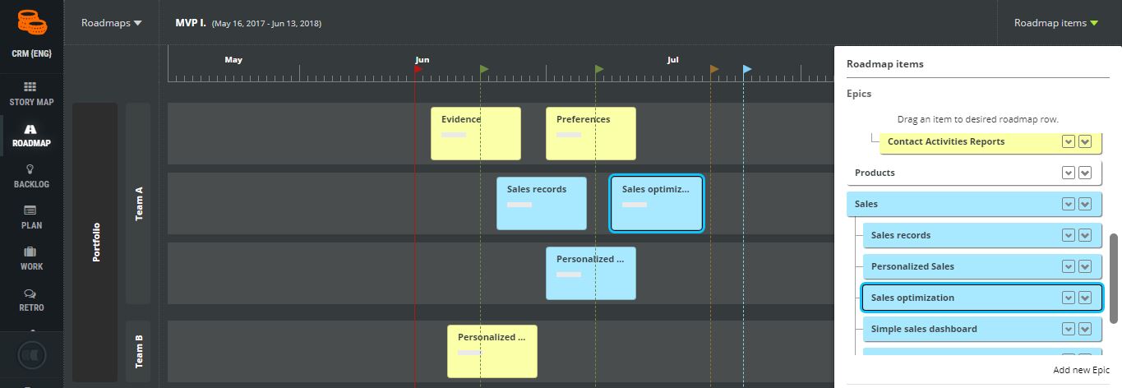Collapse the Roadmap items panel dropdown
This screenshot has width=1122, height=388.
pyautogui.click(x=1056, y=23)
